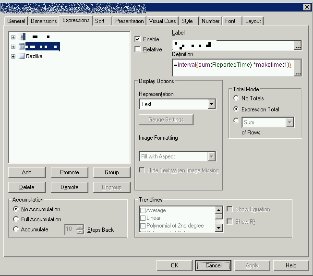The image size is (313, 276).
Task: Expand the Razlika expression node
Action: click(x=13, y=56)
